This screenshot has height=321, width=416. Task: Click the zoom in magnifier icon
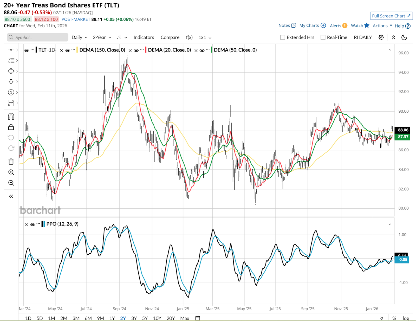[11, 172]
